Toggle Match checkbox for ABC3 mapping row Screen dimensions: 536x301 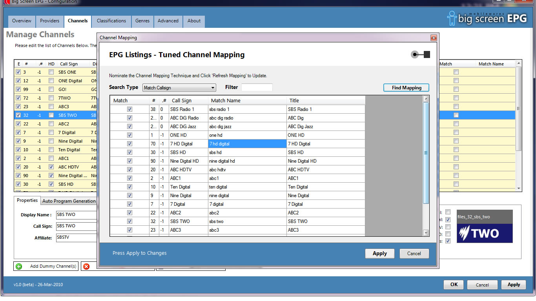pos(129,230)
